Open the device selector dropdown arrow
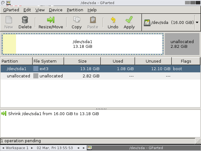The width and height of the screenshot is (201, 151). click(x=197, y=22)
